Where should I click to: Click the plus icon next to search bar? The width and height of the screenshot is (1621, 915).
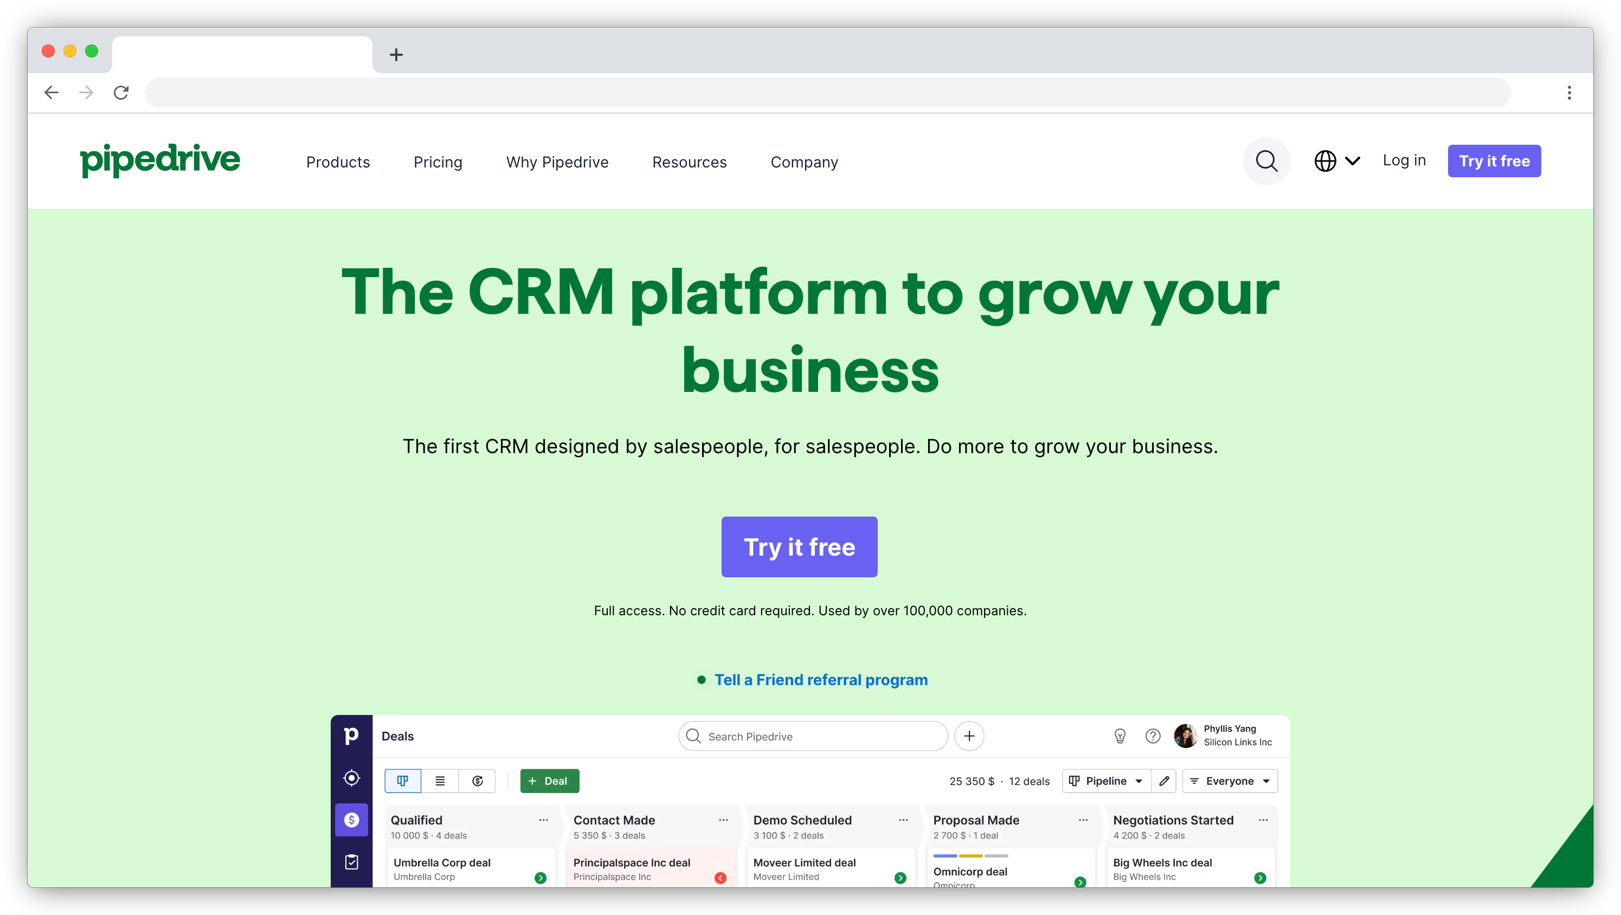pyautogui.click(x=969, y=736)
